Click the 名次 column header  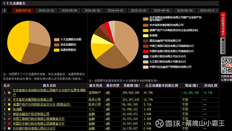point(7,85)
